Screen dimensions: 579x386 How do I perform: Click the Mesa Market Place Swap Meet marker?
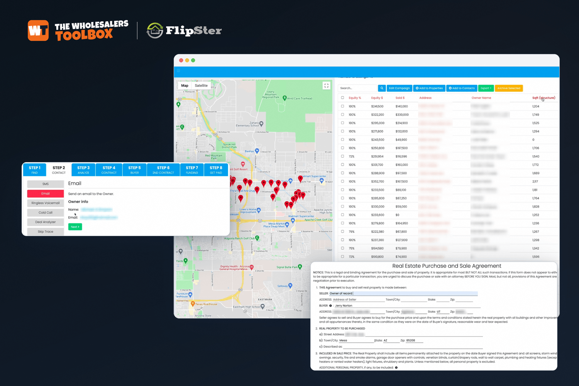[287, 224]
